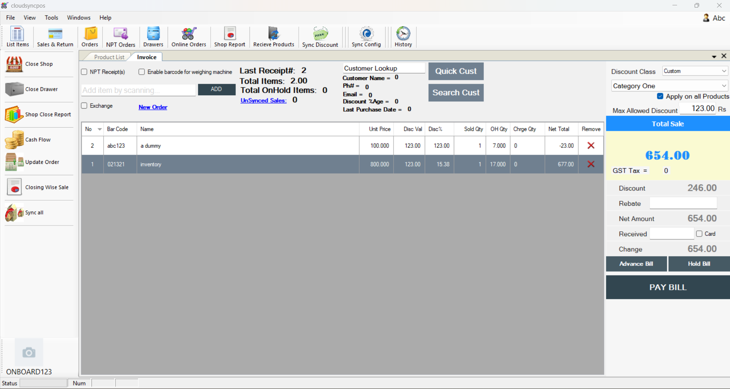Open the Cash Flow sidebar icon
Image resolution: width=730 pixels, height=389 pixels.
point(14,140)
